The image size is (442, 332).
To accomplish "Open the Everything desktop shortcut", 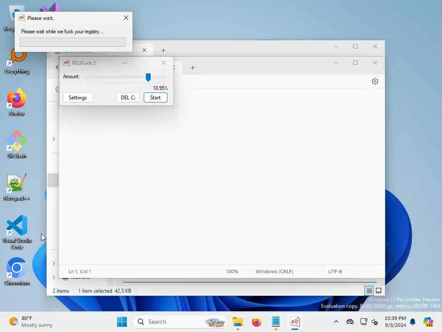I will point(17,61).
